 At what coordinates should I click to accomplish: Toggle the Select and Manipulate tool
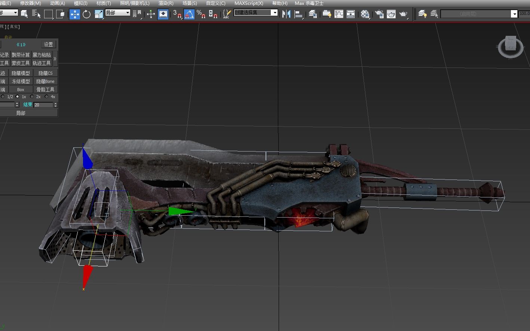click(151, 14)
